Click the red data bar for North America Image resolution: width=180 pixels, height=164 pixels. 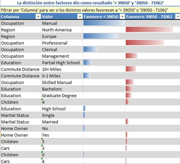point(149,30)
